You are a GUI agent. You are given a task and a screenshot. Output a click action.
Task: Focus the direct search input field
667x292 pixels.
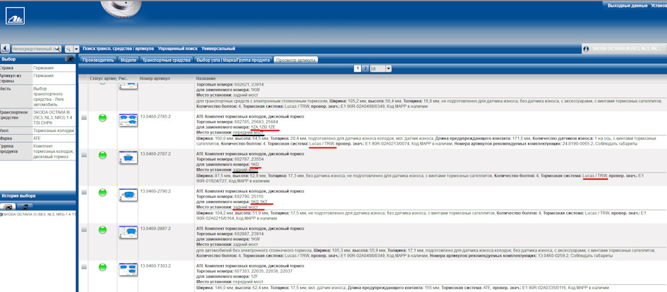36,49
